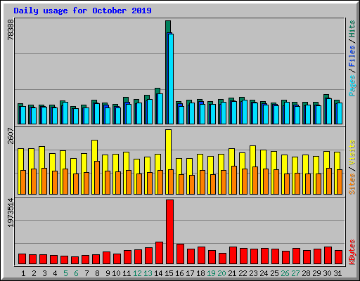Click the day 30 cyan Pages bar
The image size is (360, 281).
click(329, 112)
